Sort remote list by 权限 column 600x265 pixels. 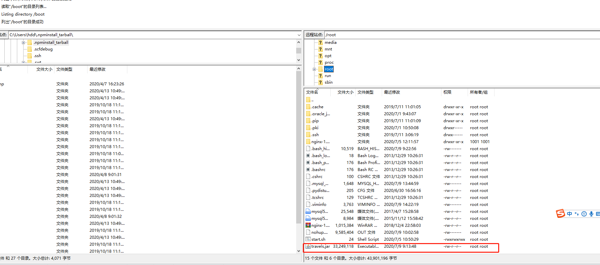[x=454, y=92]
